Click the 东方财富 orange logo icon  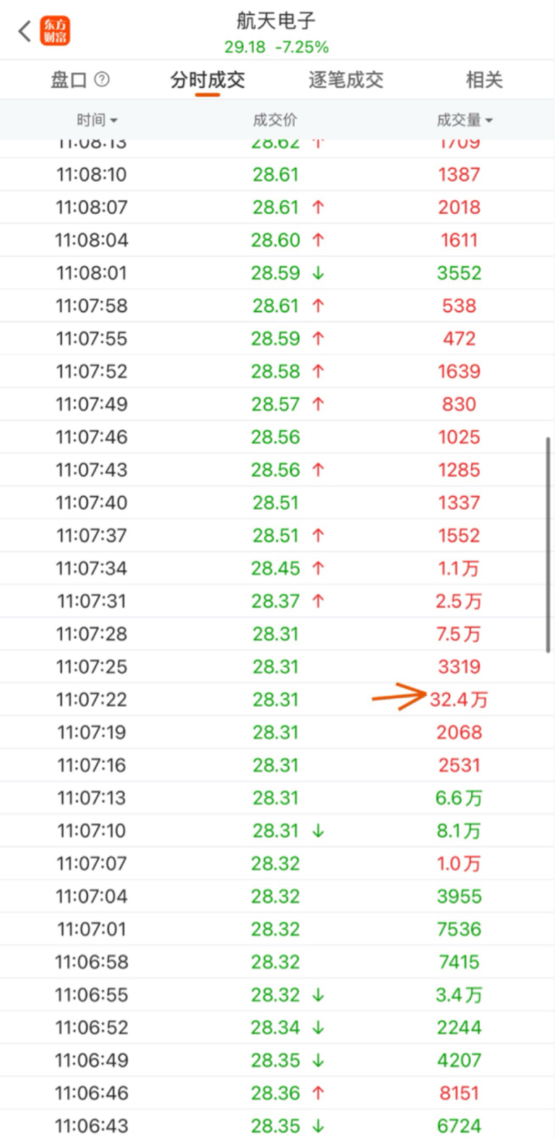pos(55,31)
